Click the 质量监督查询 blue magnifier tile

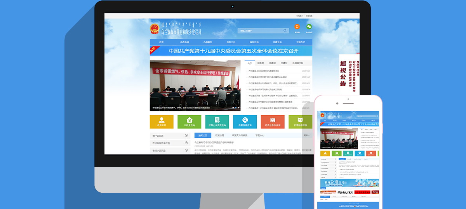click(245, 121)
